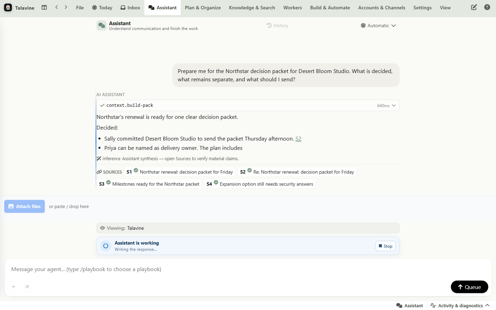Focus the Message your agent input field

pyautogui.click(x=248, y=269)
